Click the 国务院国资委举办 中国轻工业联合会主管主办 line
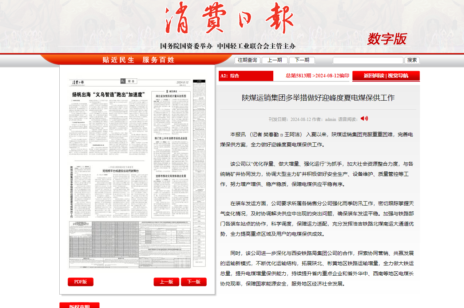 pos(228,46)
